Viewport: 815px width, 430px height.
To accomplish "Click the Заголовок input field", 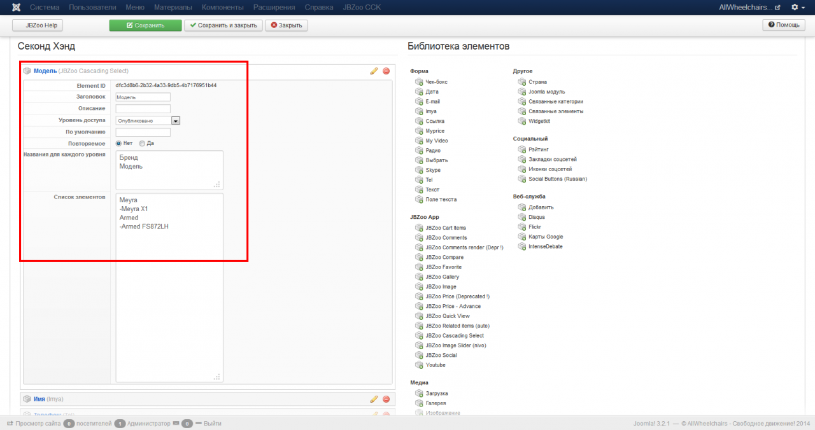I will (143, 97).
